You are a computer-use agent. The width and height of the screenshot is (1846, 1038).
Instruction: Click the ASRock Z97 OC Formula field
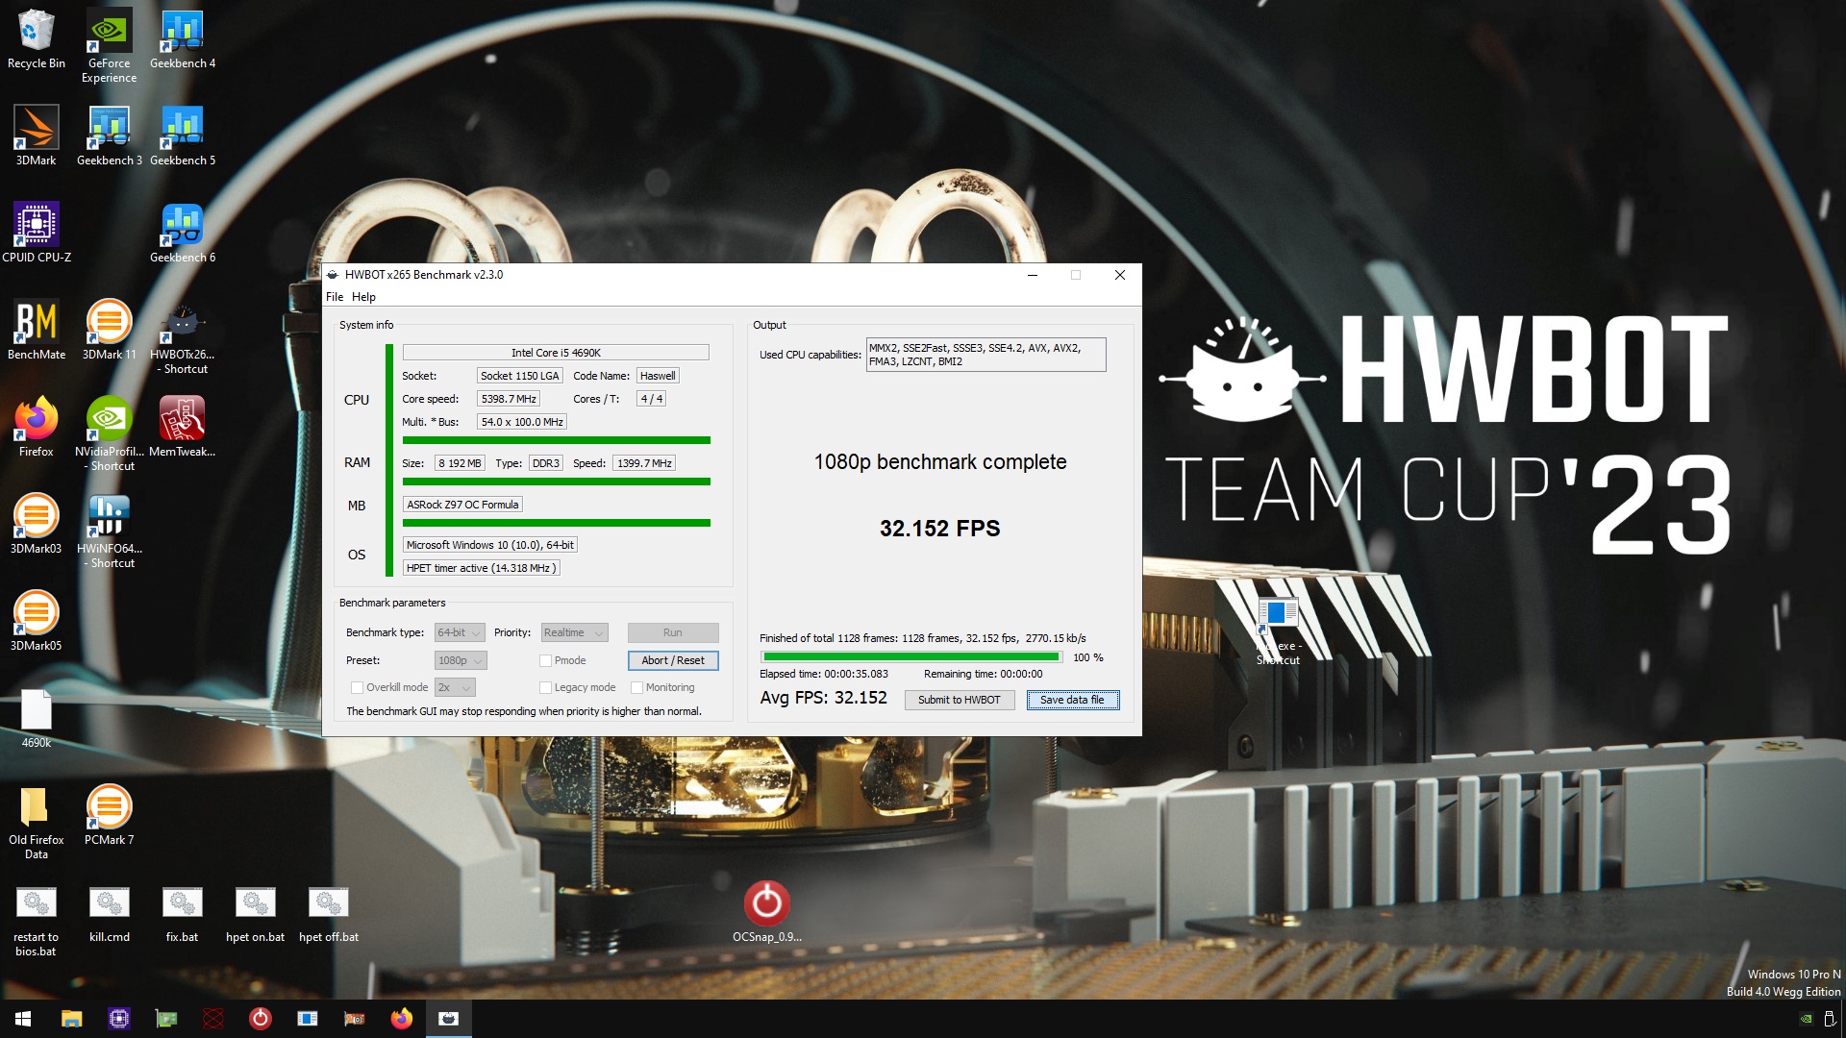click(462, 505)
